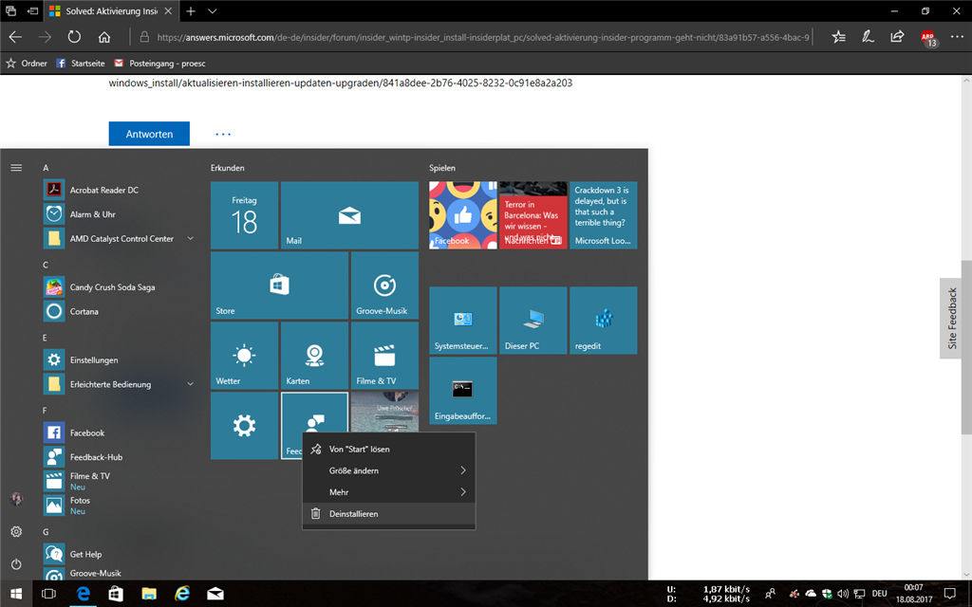Click the user account avatar in Start
Screen dimensions: 972x607
coord(17,499)
